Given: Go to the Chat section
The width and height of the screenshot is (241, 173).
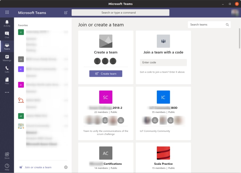Looking at the screenshot, I should click(x=7, y=35).
